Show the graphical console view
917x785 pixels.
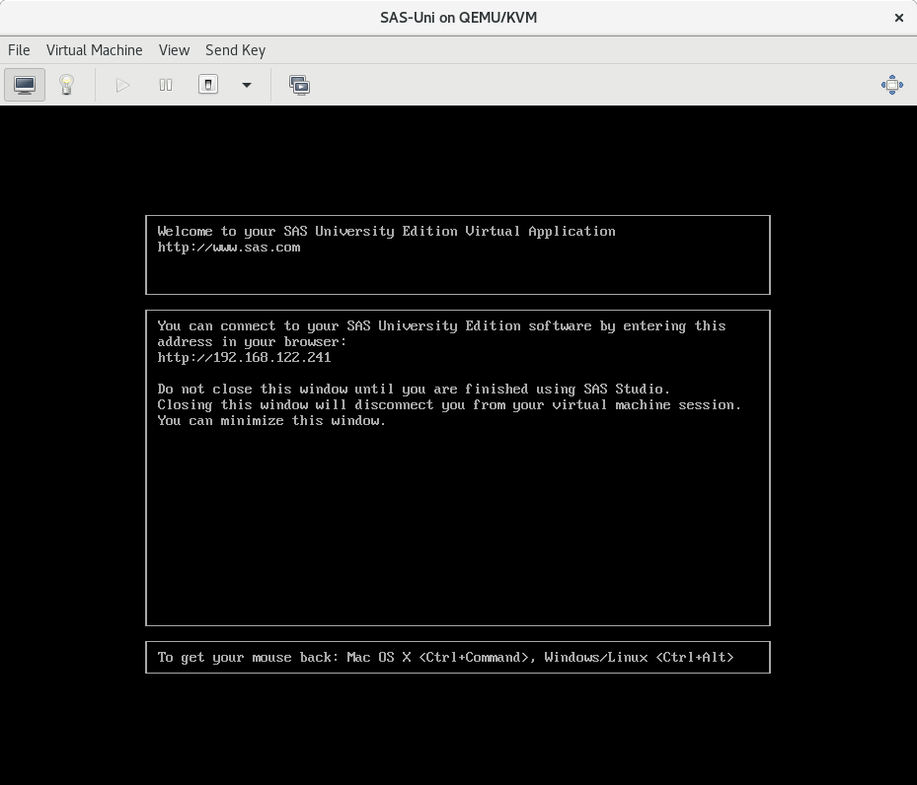[x=25, y=85]
